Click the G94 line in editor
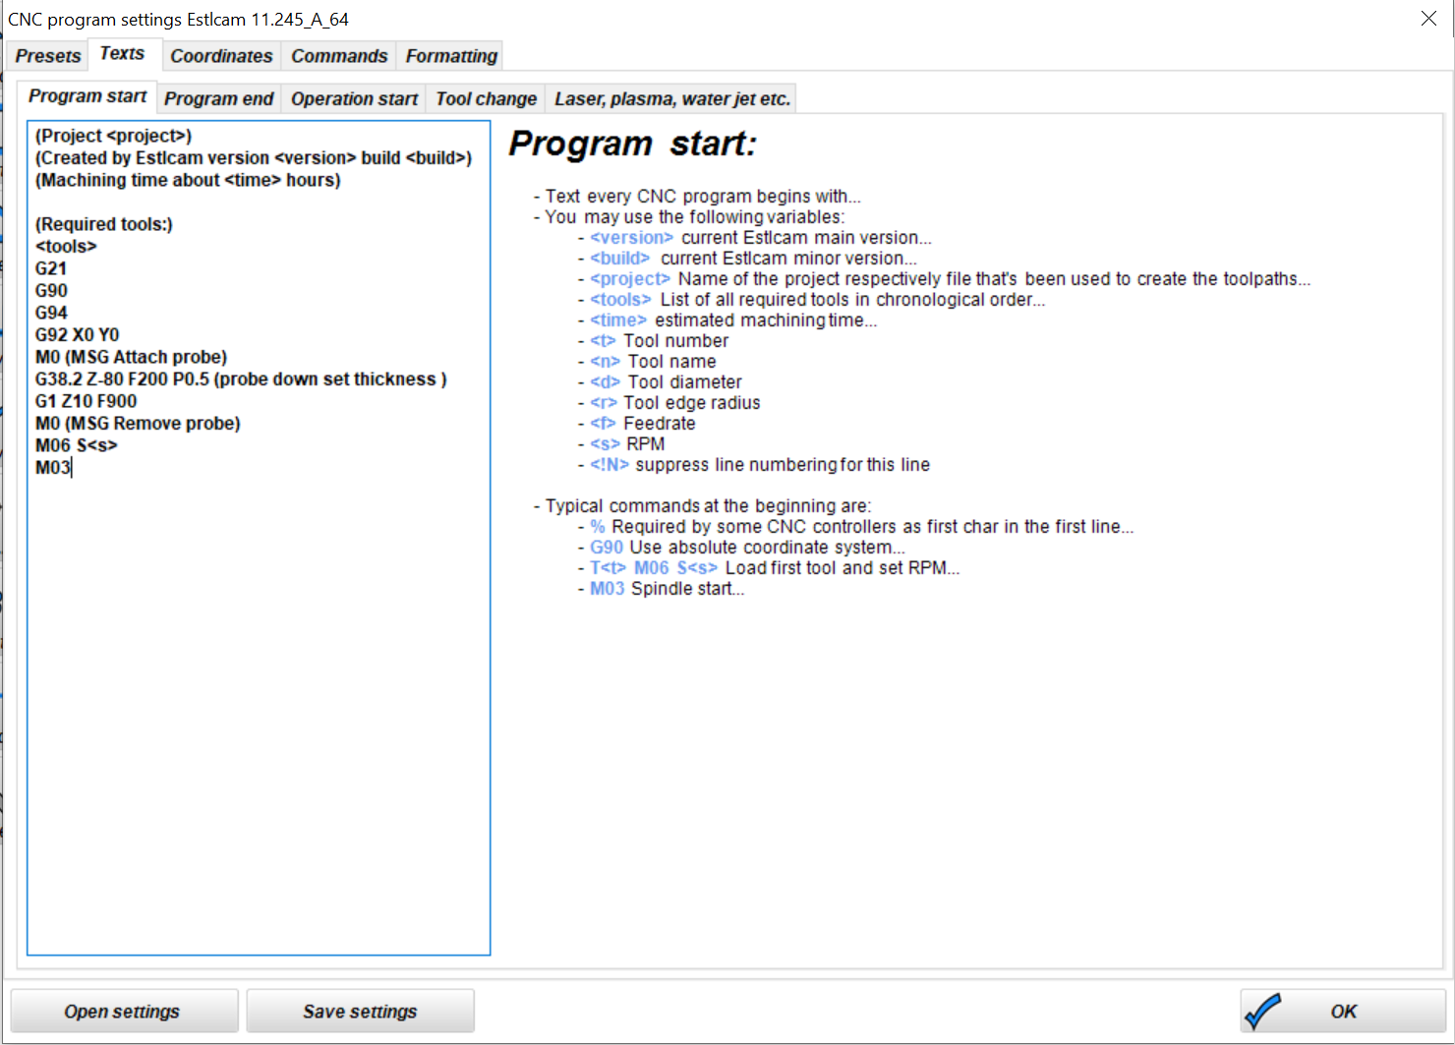The width and height of the screenshot is (1455, 1045). click(x=51, y=313)
